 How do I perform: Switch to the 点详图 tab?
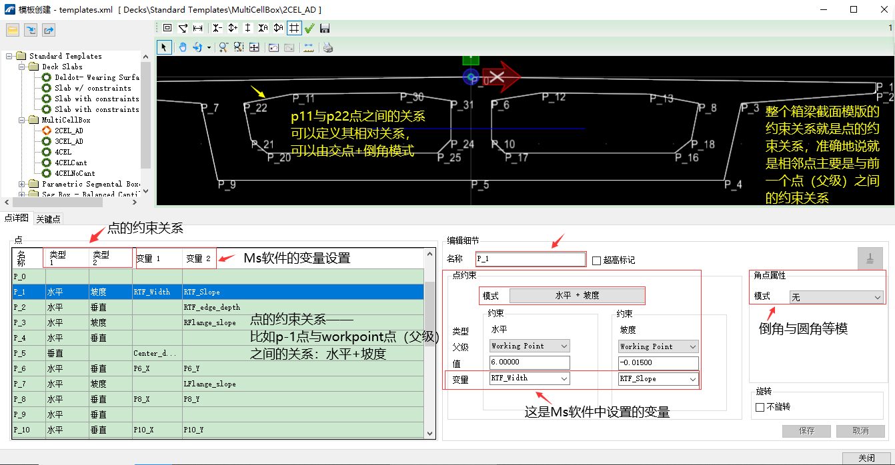(16, 219)
